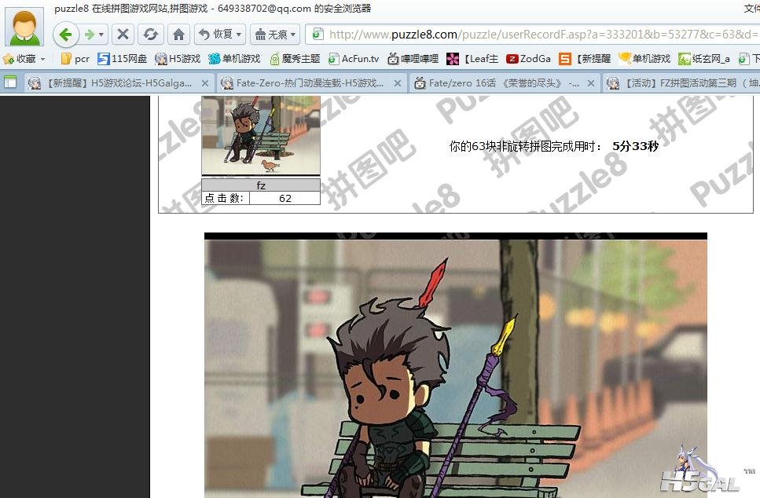Screen dimensions: 760x498
Task: Open the 哔哩哔哩 bookmark
Action: pyautogui.click(x=413, y=59)
